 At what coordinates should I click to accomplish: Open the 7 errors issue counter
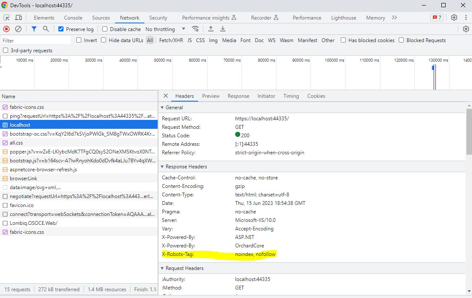click(437, 17)
